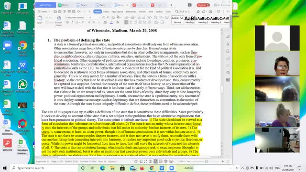The width and height of the screenshot is (306, 172).
Task: Select the Zoom participant woman with glasses
Action: (277, 64)
